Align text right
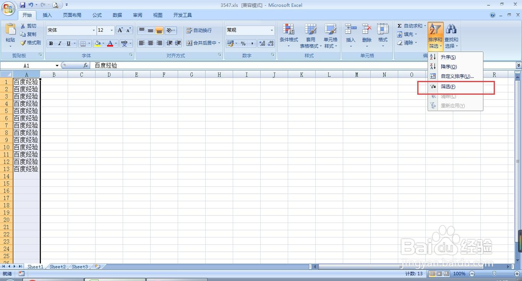Viewport: 522px width, 281px height. point(159,43)
